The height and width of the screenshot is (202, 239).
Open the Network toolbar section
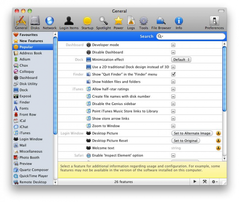click(x=49, y=23)
